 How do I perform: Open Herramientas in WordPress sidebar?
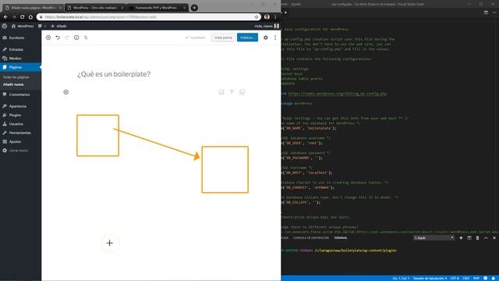20,133
